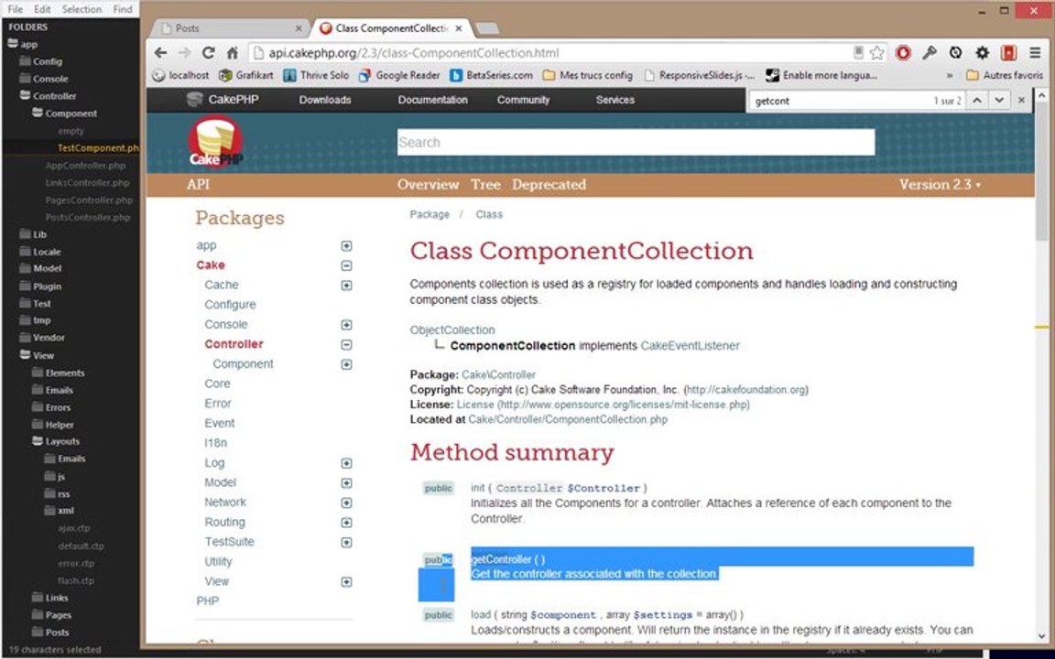The height and width of the screenshot is (659, 1055).
Task: Expand the app package plus box
Action: pyautogui.click(x=346, y=246)
